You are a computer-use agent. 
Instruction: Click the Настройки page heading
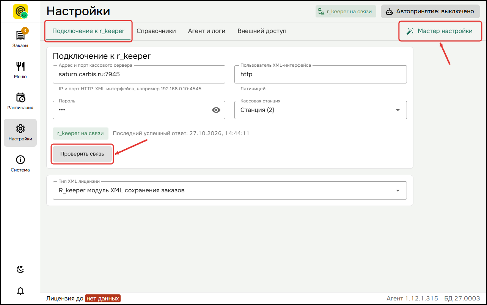pyautogui.click(x=78, y=11)
